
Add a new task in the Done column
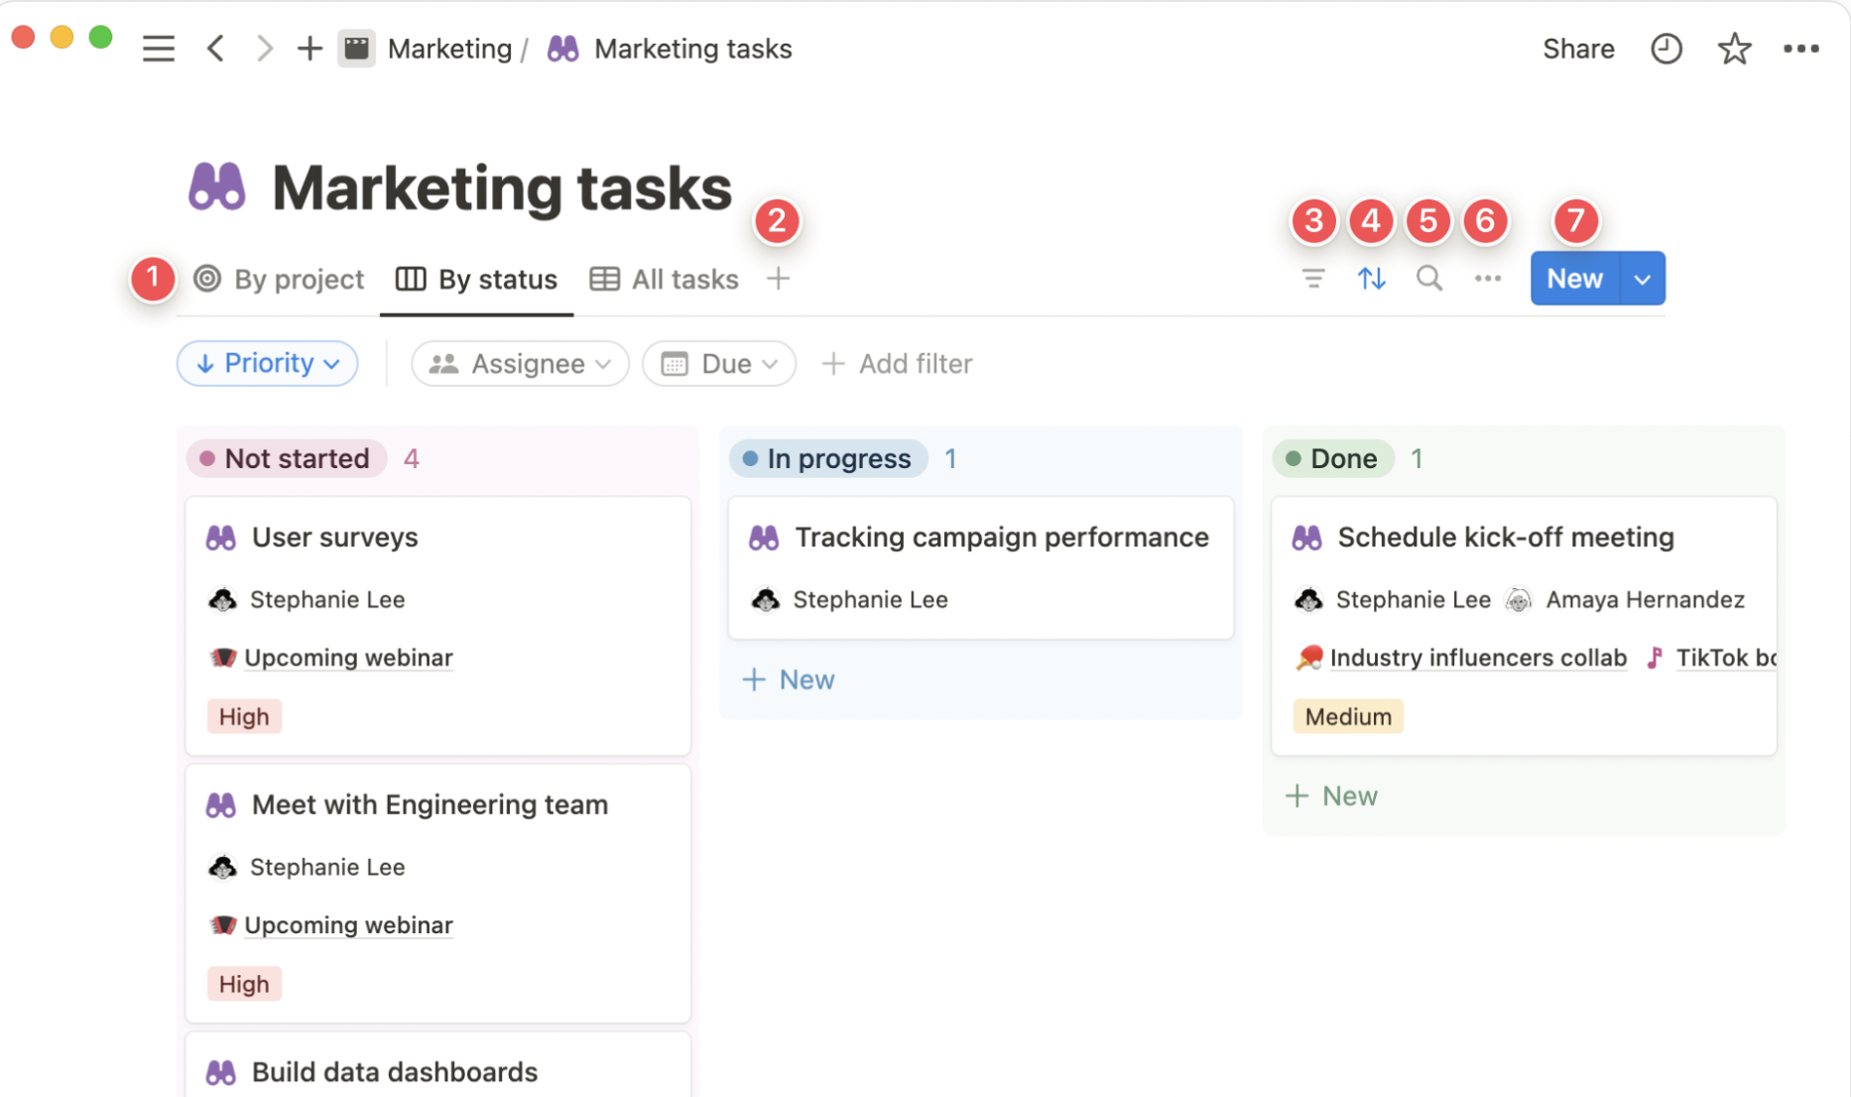click(1332, 794)
